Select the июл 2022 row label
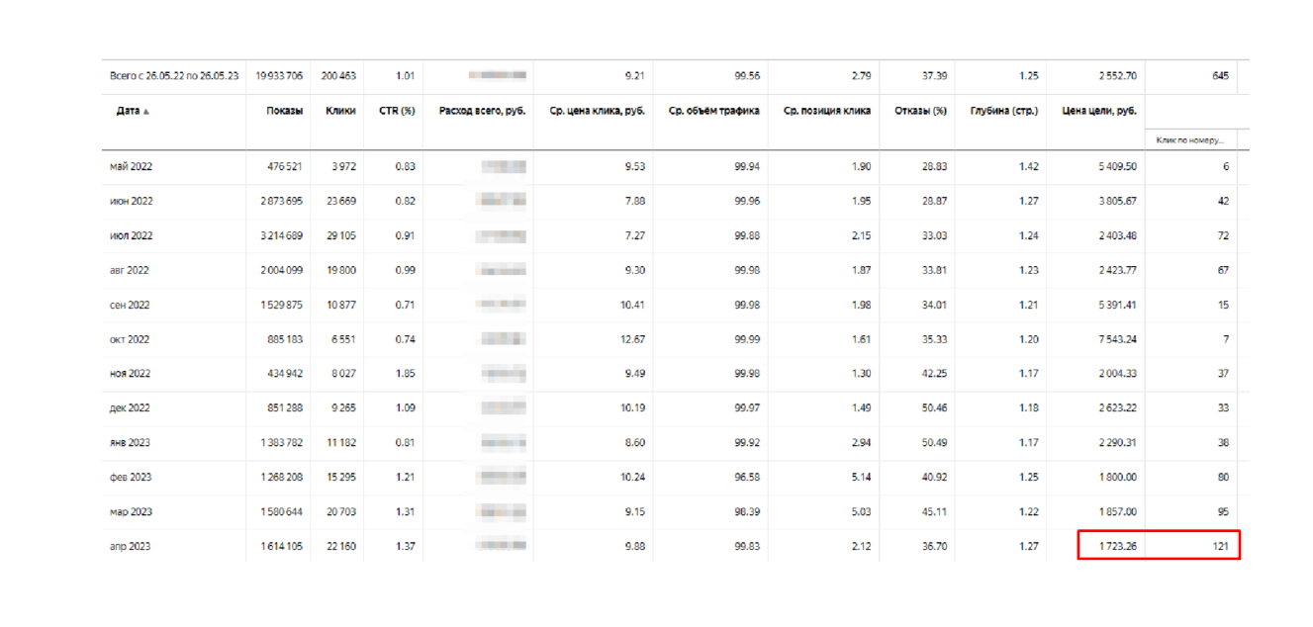This screenshot has width=1313, height=627. click(131, 235)
